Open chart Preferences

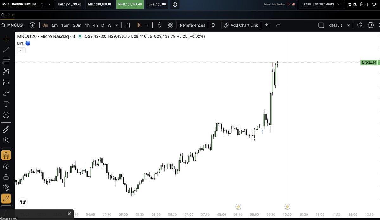coord(192,25)
